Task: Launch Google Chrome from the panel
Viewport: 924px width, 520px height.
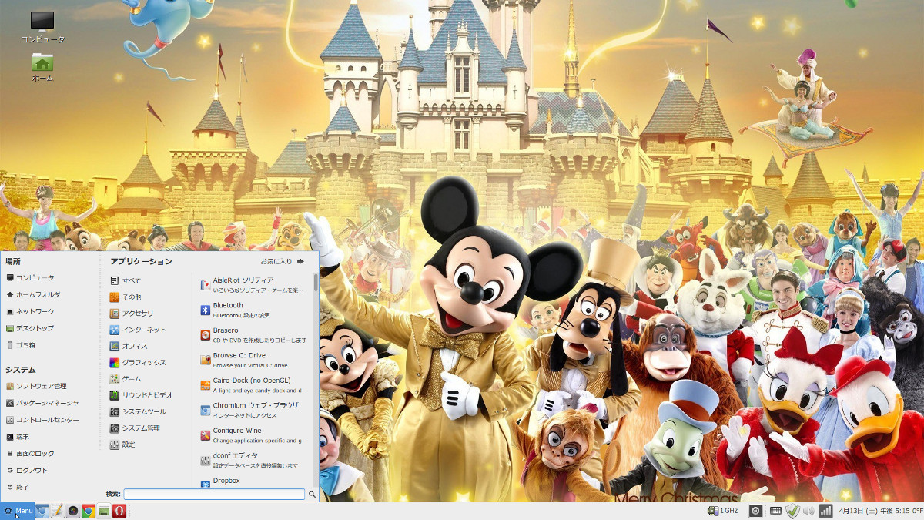Action: (x=89, y=511)
